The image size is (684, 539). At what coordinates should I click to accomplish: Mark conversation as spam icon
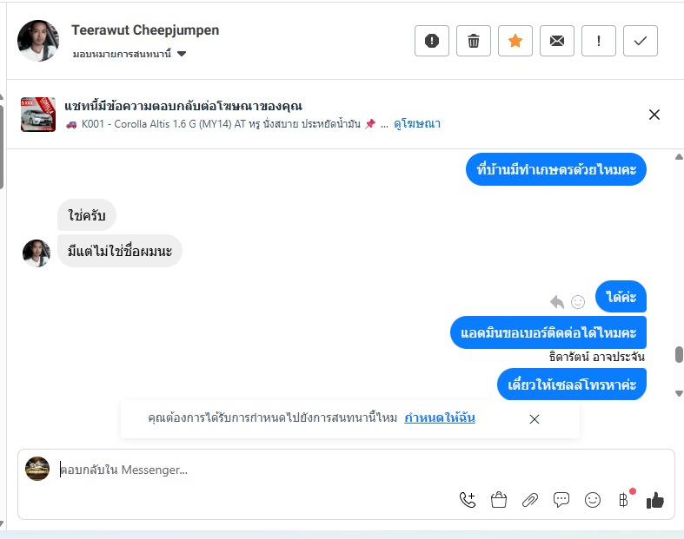coord(431,41)
